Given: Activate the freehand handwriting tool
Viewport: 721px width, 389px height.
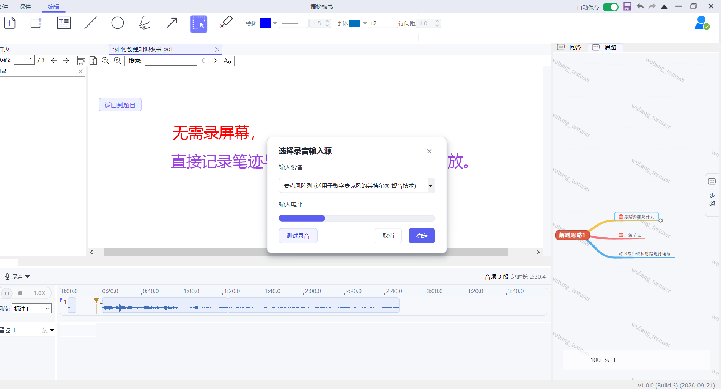Looking at the screenshot, I should click(145, 23).
